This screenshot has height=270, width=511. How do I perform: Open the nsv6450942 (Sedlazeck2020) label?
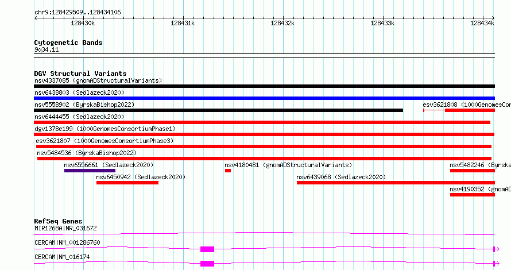click(141, 177)
